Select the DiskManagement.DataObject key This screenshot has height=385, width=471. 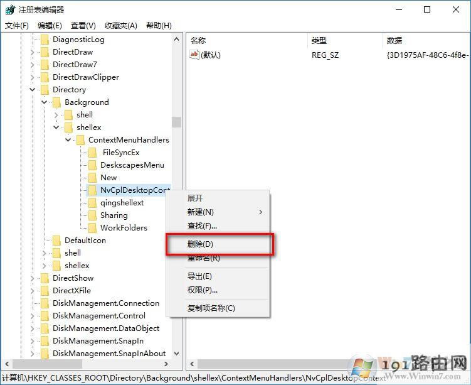pos(106,328)
